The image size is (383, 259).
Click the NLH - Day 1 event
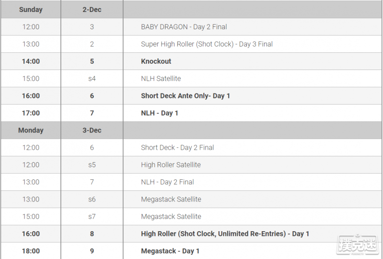click(x=160, y=113)
